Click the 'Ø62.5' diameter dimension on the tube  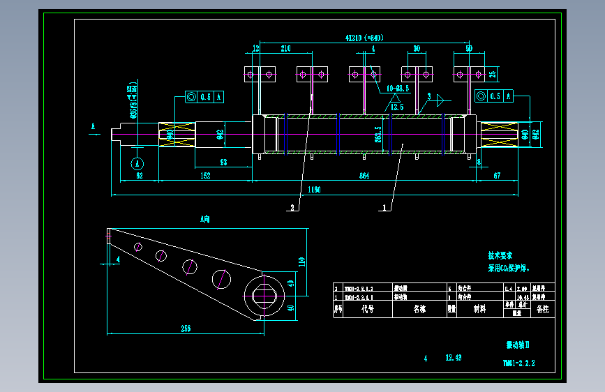pyautogui.click(x=378, y=134)
